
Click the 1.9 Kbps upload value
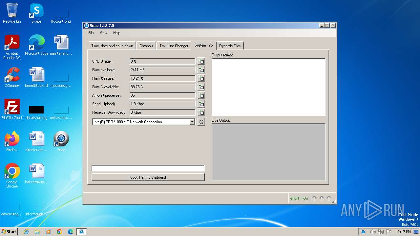[x=162, y=104]
